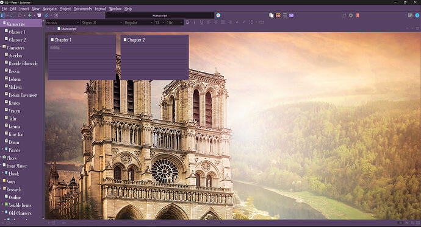Select Ebook in binder
The height and width of the screenshot is (227, 421).
pos(13,173)
